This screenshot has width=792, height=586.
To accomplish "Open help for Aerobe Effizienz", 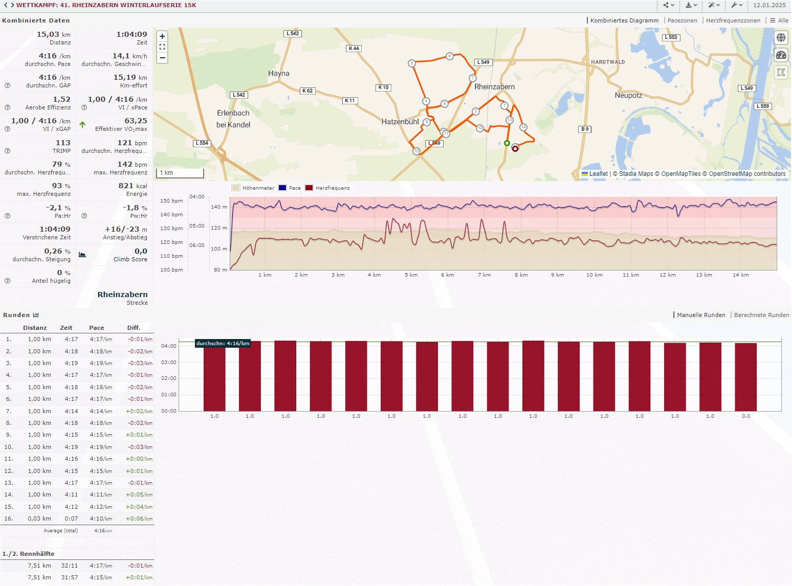I will coord(8,107).
